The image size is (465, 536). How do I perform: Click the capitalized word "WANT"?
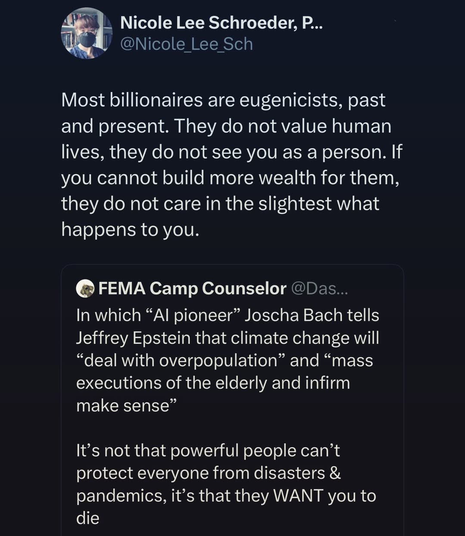(x=298, y=496)
